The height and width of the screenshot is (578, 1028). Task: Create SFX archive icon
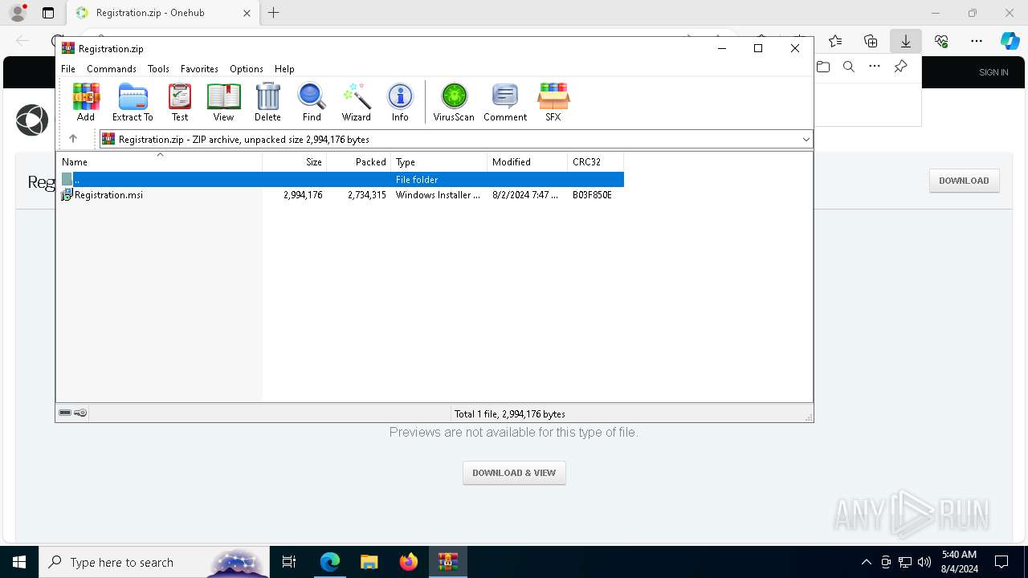coord(553,102)
